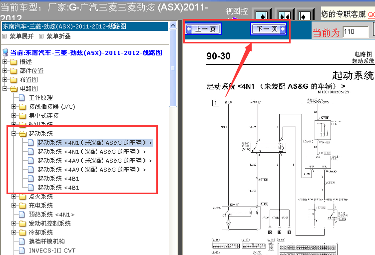The height and width of the screenshot is (255, 375).
Task: Click the 冷却系统 folder icon
Action: (x=22, y=233)
